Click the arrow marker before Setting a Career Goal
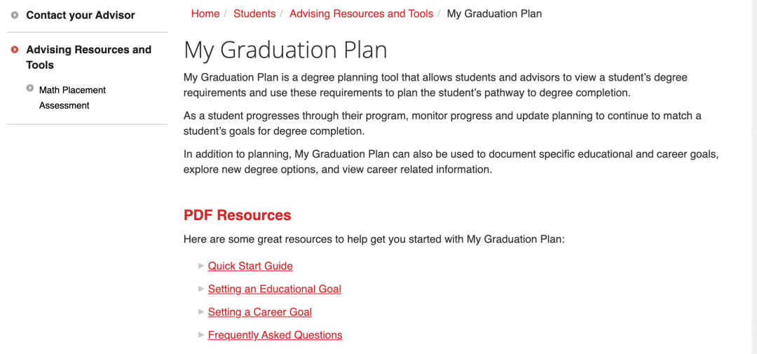Screen dimensions: 757x354 (201, 312)
